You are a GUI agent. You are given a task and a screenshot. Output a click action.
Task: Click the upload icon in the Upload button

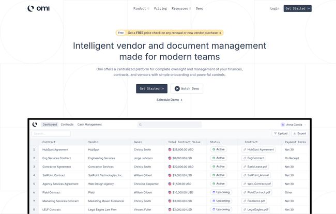276,133
